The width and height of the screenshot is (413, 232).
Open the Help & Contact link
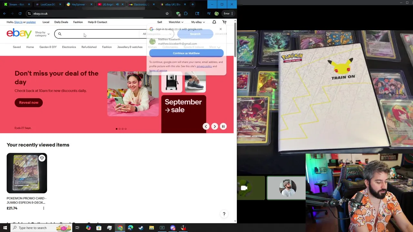(97, 22)
